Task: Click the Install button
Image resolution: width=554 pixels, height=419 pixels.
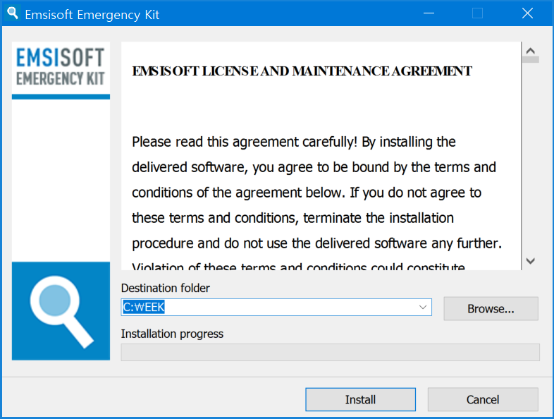Action: (360, 399)
